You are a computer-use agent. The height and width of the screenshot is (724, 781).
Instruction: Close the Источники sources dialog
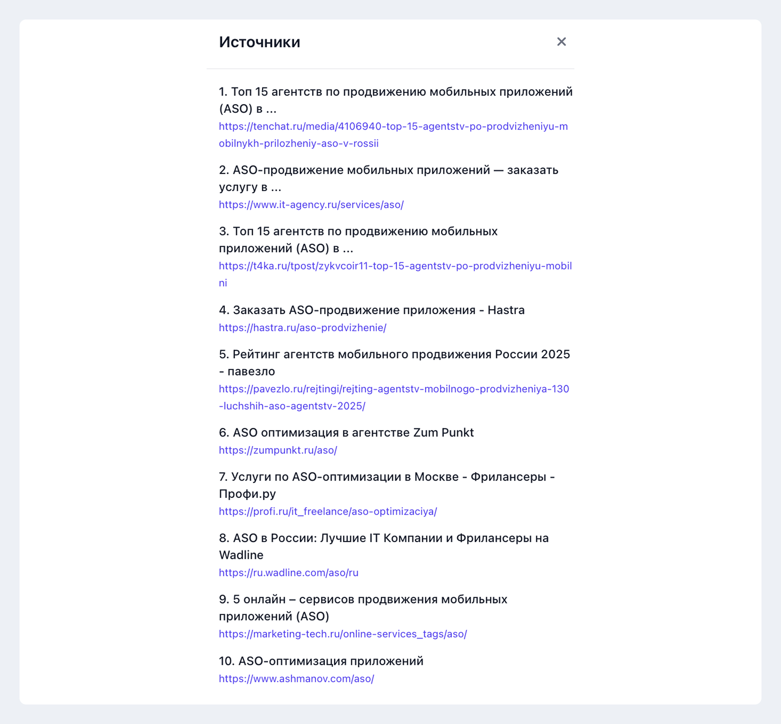561,42
